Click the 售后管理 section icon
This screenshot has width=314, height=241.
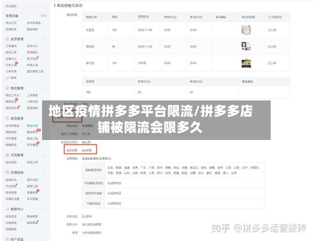pyautogui.click(x=8, y=88)
